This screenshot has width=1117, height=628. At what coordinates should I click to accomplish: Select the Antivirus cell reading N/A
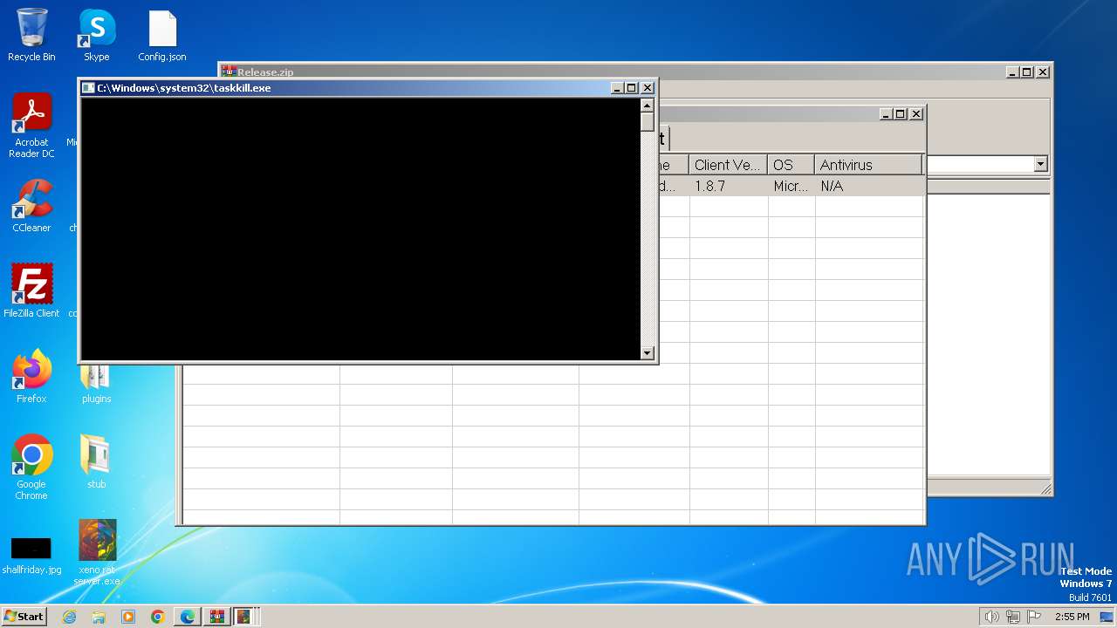[869, 186]
